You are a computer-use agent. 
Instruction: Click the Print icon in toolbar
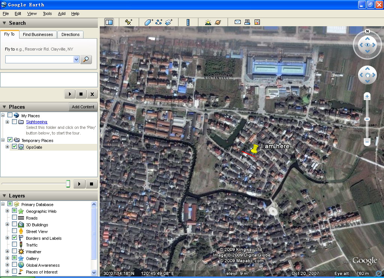pos(247,22)
